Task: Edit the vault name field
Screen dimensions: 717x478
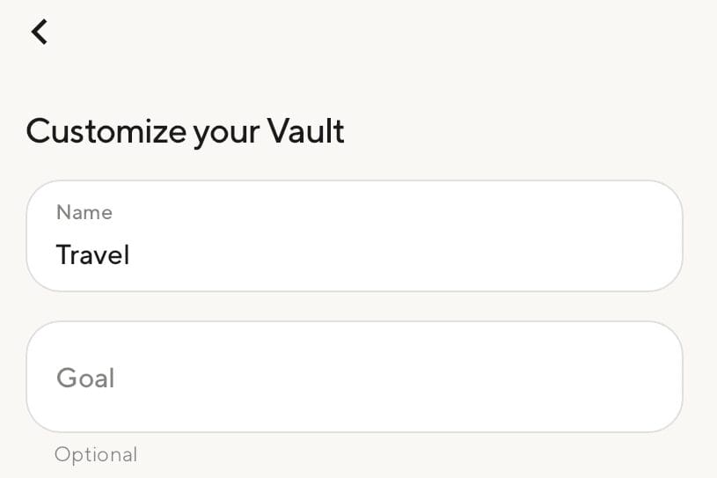Action: pos(354,236)
